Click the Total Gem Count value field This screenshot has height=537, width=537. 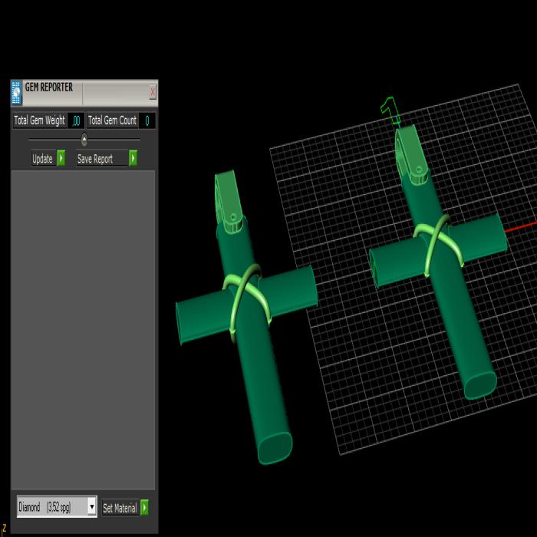(x=147, y=120)
